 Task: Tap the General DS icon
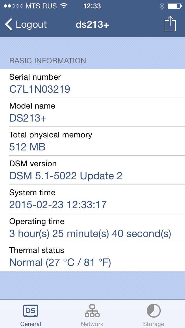(x=31, y=311)
